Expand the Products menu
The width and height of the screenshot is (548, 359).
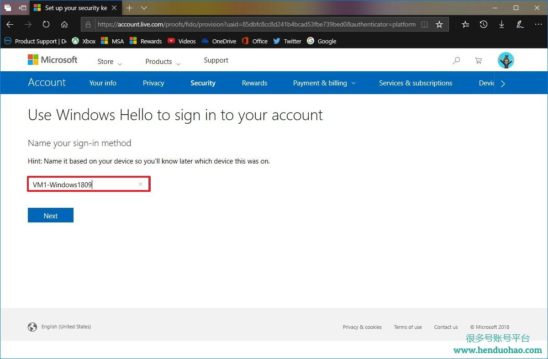[163, 62]
